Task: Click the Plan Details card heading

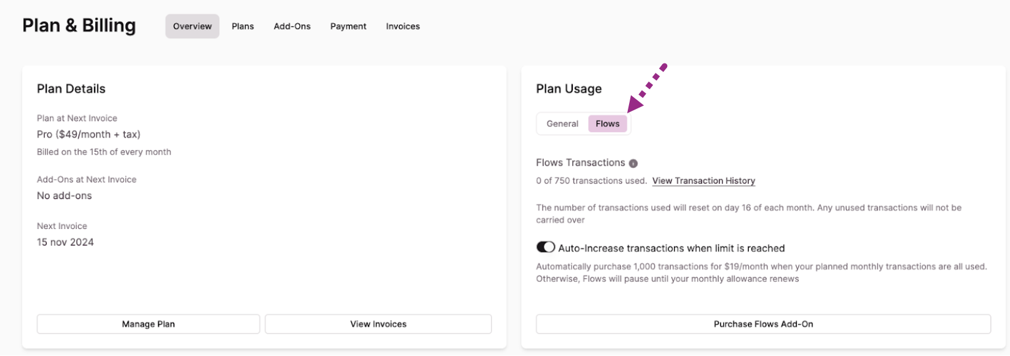Action: pyautogui.click(x=71, y=89)
